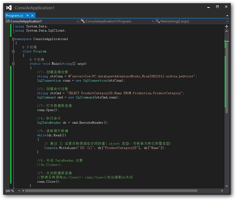Click the 'using System.Data.SqlClient;' line
The height and width of the screenshot is (200, 236).
41,31
